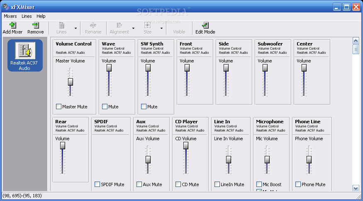This screenshot has height=201, width=363.
Task: Open the Lines menu in the menu bar
Action: coord(27,16)
